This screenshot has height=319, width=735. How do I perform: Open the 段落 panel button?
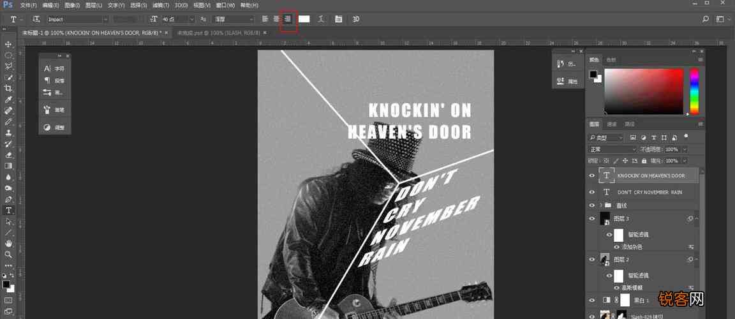coord(55,80)
